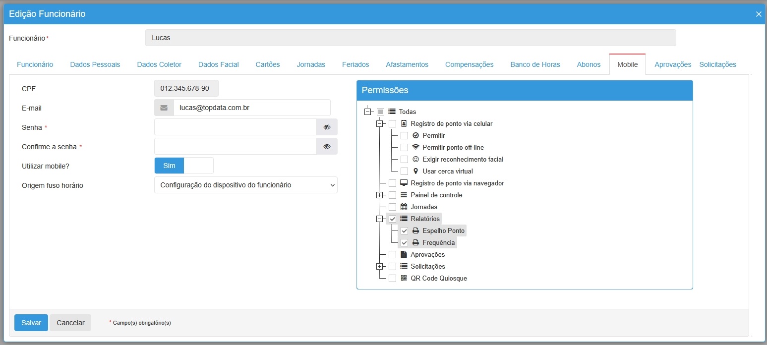Expand the Painel de controle tree node
The height and width of the screenshot is (345, 767).
pos(379,195)
